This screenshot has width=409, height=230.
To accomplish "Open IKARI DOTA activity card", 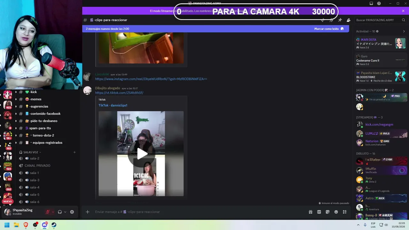I will (381, 43).
